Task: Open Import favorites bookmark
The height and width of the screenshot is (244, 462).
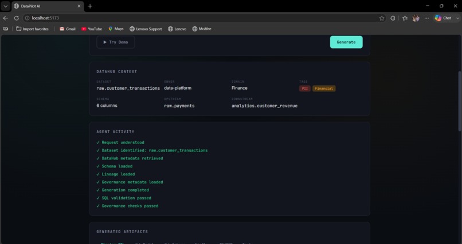Action: point(33,29)
